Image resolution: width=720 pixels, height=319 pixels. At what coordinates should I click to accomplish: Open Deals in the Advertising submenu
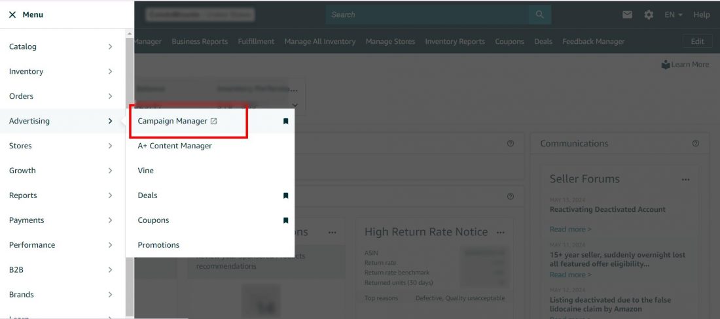[147, 195]
